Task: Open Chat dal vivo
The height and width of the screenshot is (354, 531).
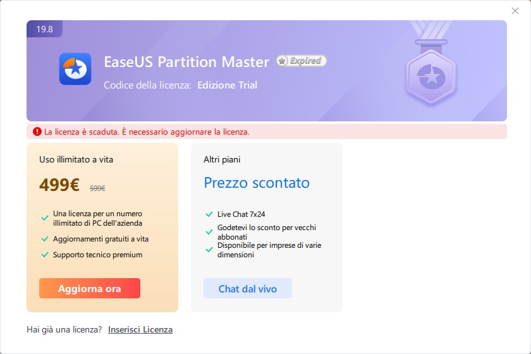Action: pos(248,288)
